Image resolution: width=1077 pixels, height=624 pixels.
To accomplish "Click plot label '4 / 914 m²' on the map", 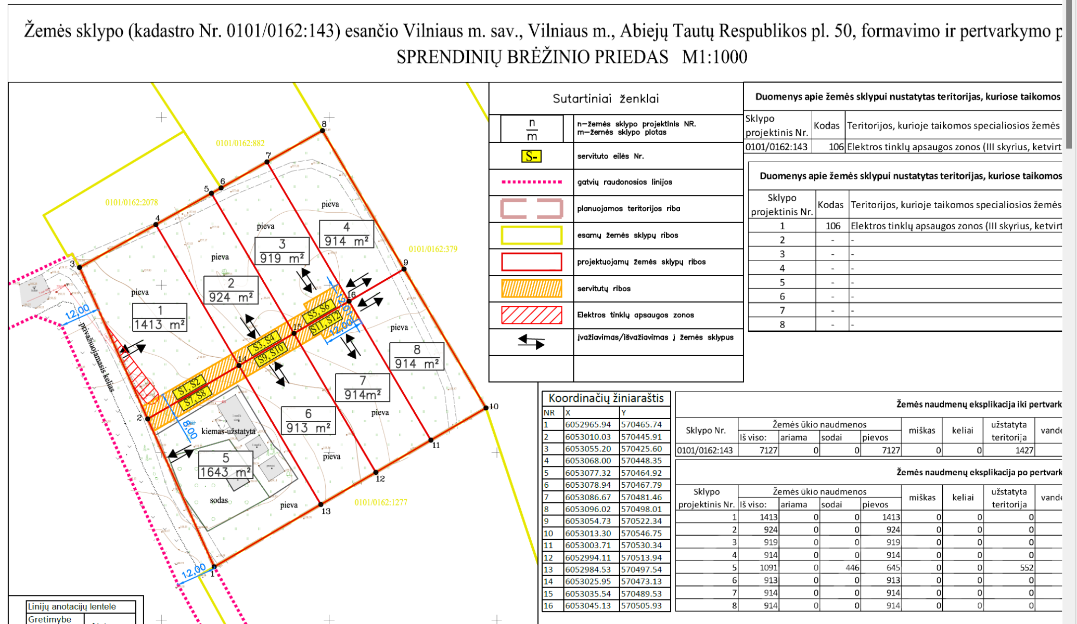I will click(x=347, y=234).
